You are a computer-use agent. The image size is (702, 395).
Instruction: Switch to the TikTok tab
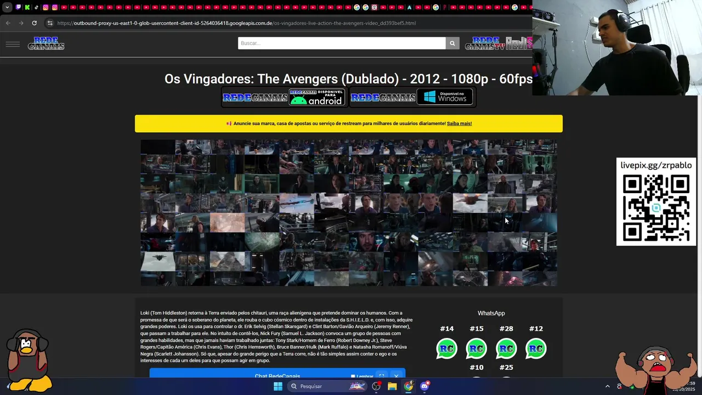click(x=36, y=7)
